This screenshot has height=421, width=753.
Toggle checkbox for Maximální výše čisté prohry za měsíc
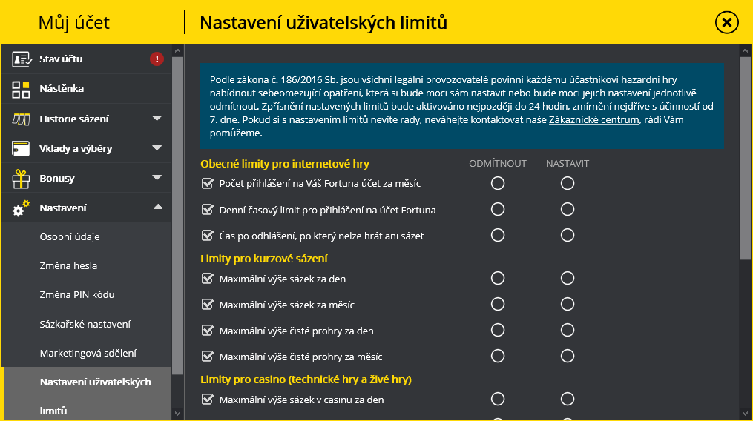tap(208, 357)
